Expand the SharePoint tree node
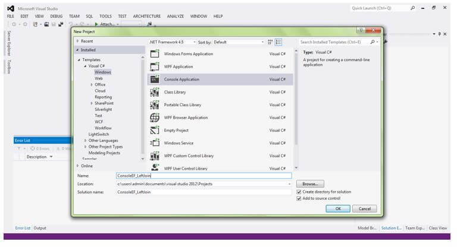Image resolution: width=460 pixels, height=248 pixels. pos(92,103)
